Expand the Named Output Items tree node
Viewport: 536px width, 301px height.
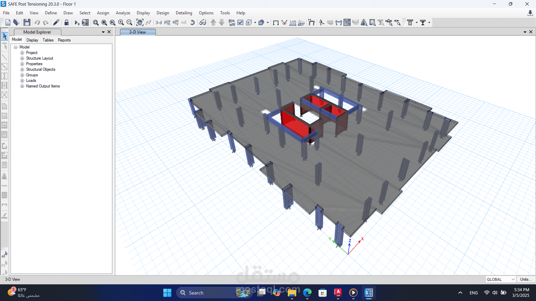click(x=22, y=86)
